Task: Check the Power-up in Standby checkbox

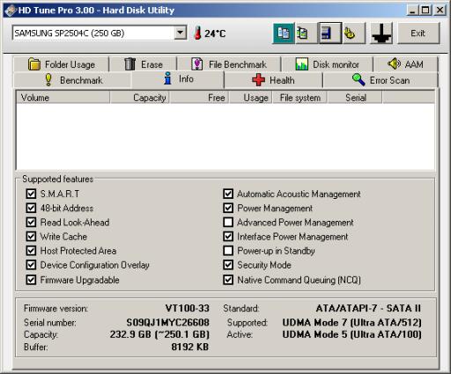Action: [228, 251]
